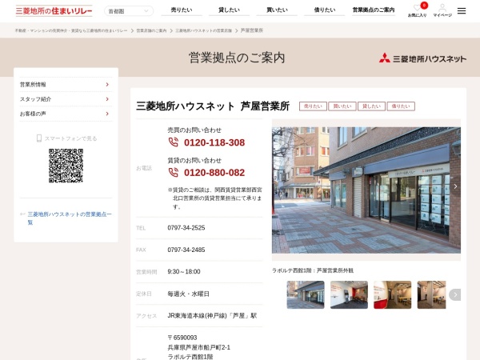Open the 売りたい top menu

(182, 10)
